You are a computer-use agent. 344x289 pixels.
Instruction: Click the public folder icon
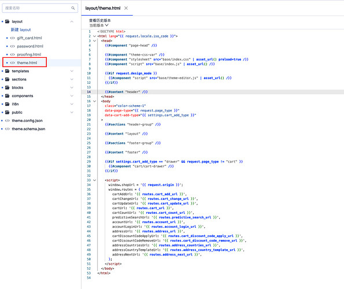click(8, 112)
